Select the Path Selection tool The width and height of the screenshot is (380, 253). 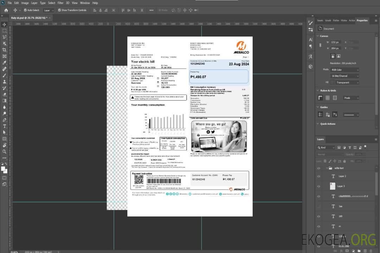coord(4,132)
